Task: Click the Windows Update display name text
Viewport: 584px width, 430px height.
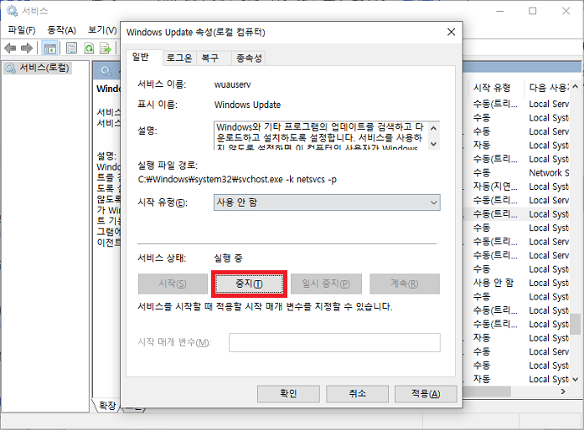Action: (x=247, y=105)
